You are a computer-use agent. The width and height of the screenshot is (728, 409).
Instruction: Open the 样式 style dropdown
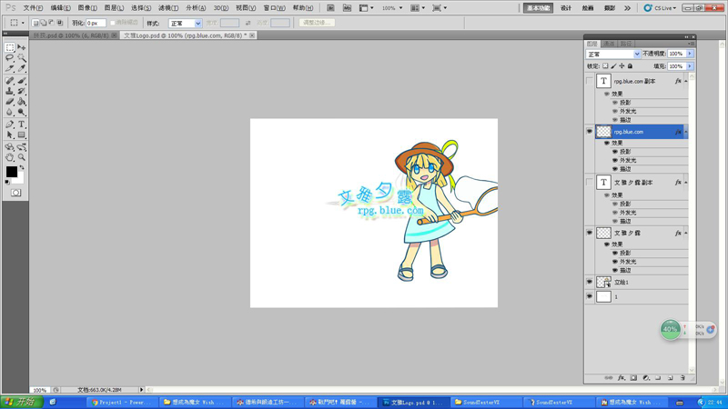point(186,24)
